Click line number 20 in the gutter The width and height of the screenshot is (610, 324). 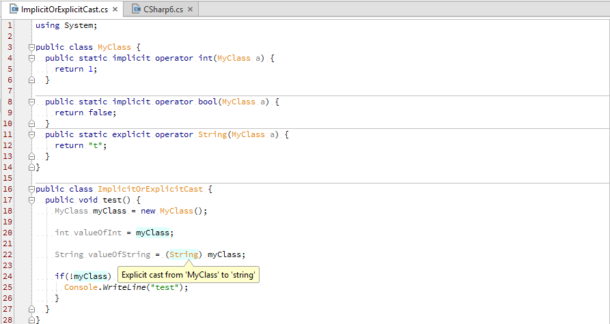(8, 233)
